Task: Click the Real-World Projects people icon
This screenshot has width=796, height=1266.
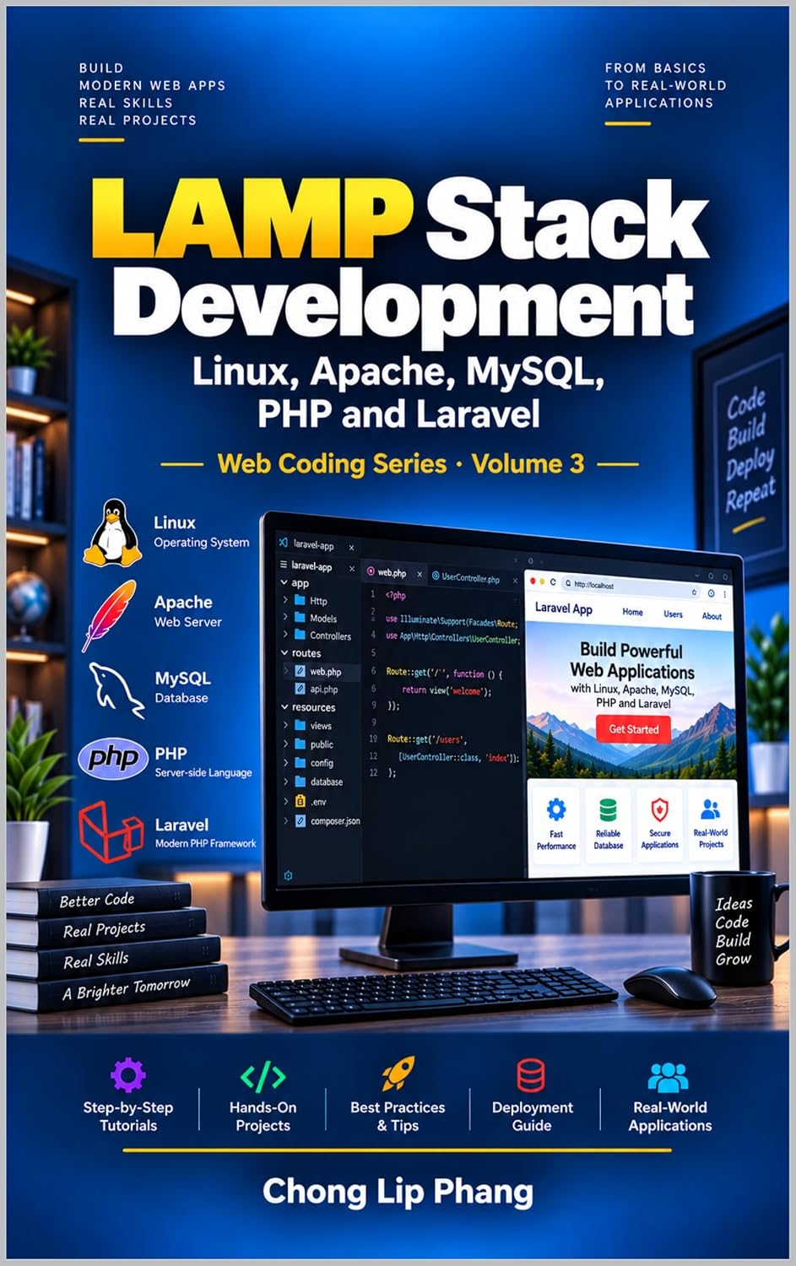Action: [x=711, y=809]
